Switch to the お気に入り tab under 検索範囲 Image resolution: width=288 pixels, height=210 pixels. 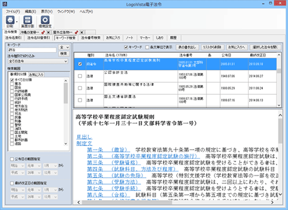pos(36,75)
